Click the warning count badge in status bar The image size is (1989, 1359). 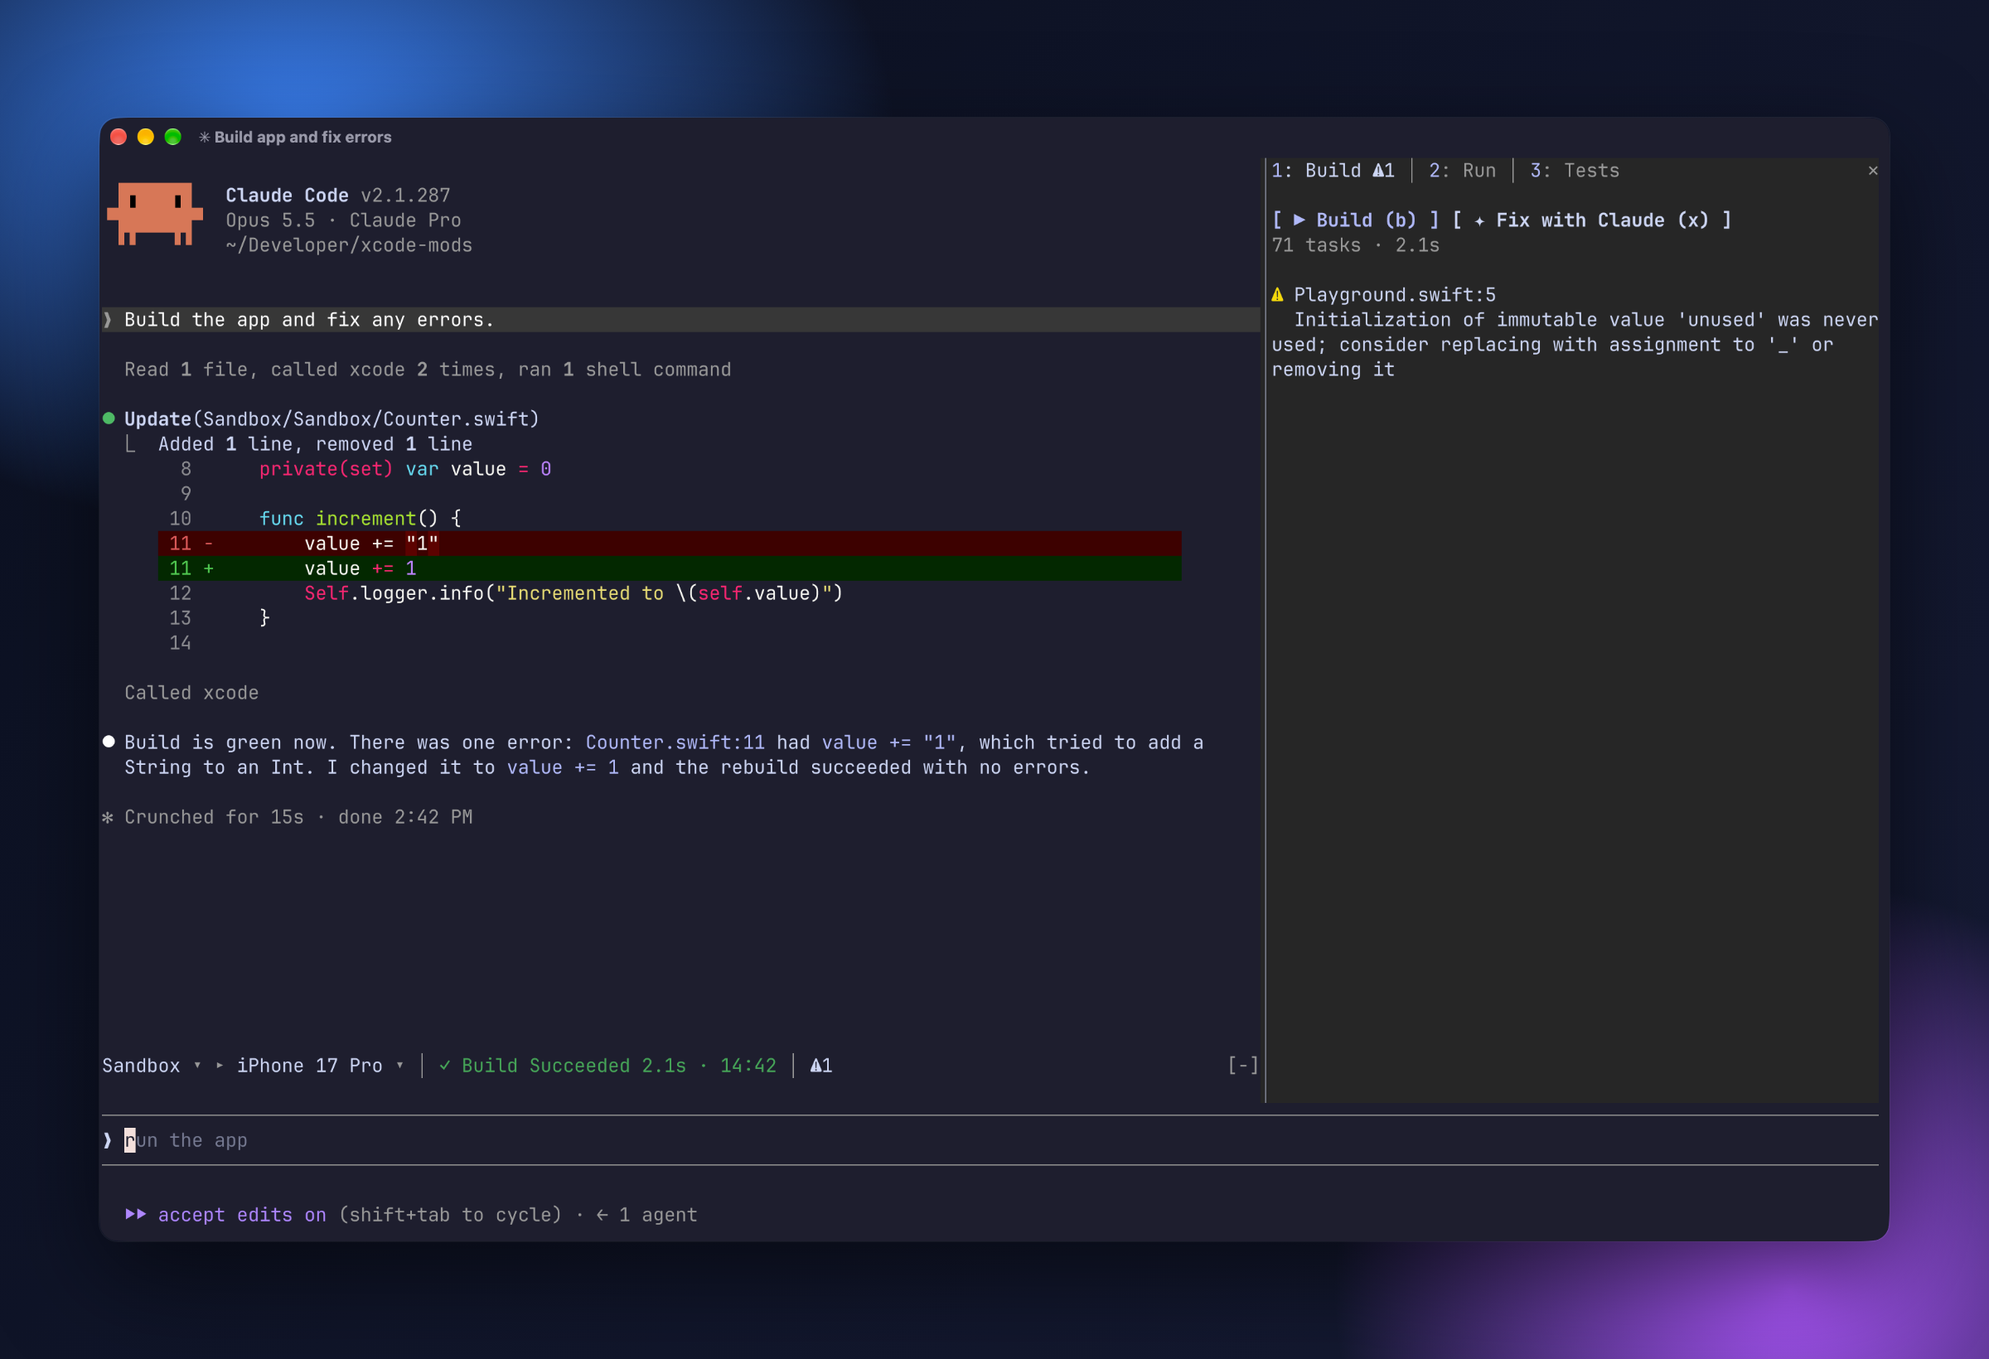coord(820,1066)
